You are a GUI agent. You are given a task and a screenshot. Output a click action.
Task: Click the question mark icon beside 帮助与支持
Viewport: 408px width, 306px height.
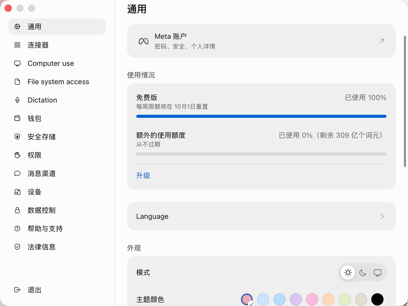17,228
